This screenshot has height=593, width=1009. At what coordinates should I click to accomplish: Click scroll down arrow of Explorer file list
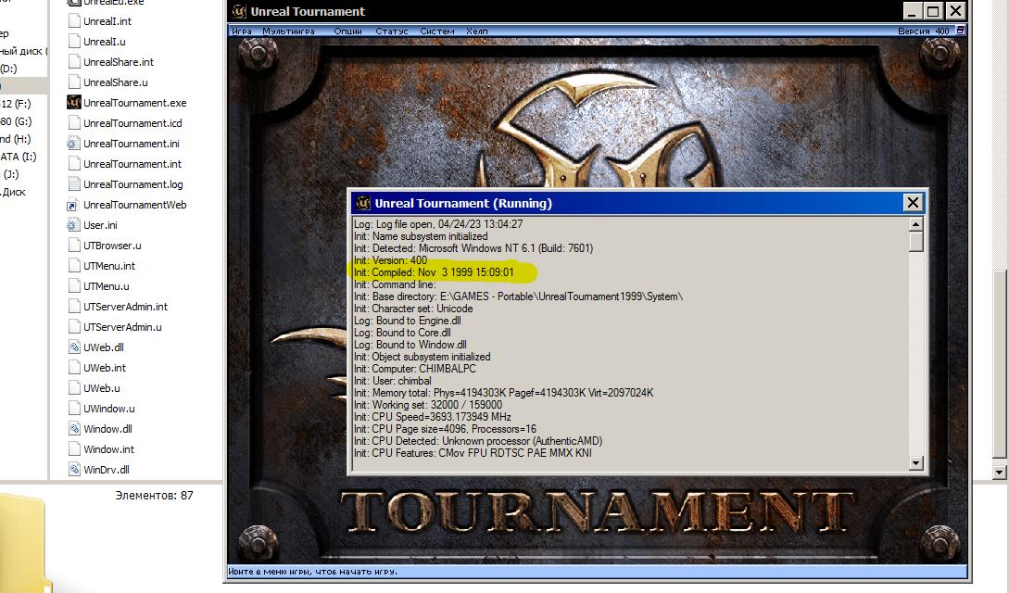pos(999,473)
